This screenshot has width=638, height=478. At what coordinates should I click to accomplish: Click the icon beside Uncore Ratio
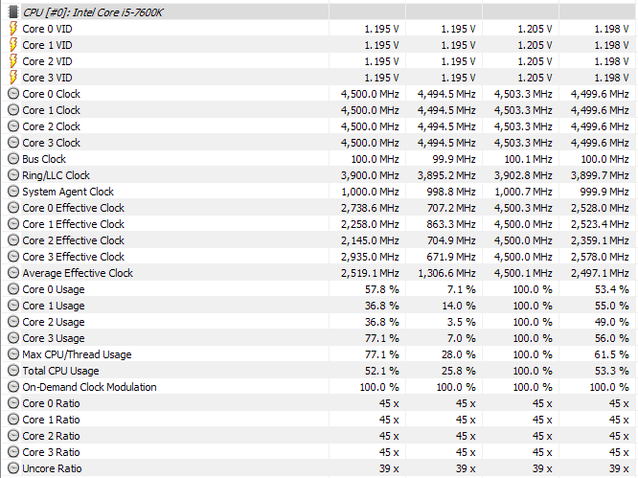tap(13, 467)
